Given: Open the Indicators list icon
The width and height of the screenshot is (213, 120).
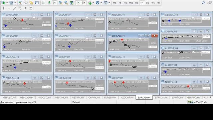Looking at the screenshot, I should [x=90, y=3].
